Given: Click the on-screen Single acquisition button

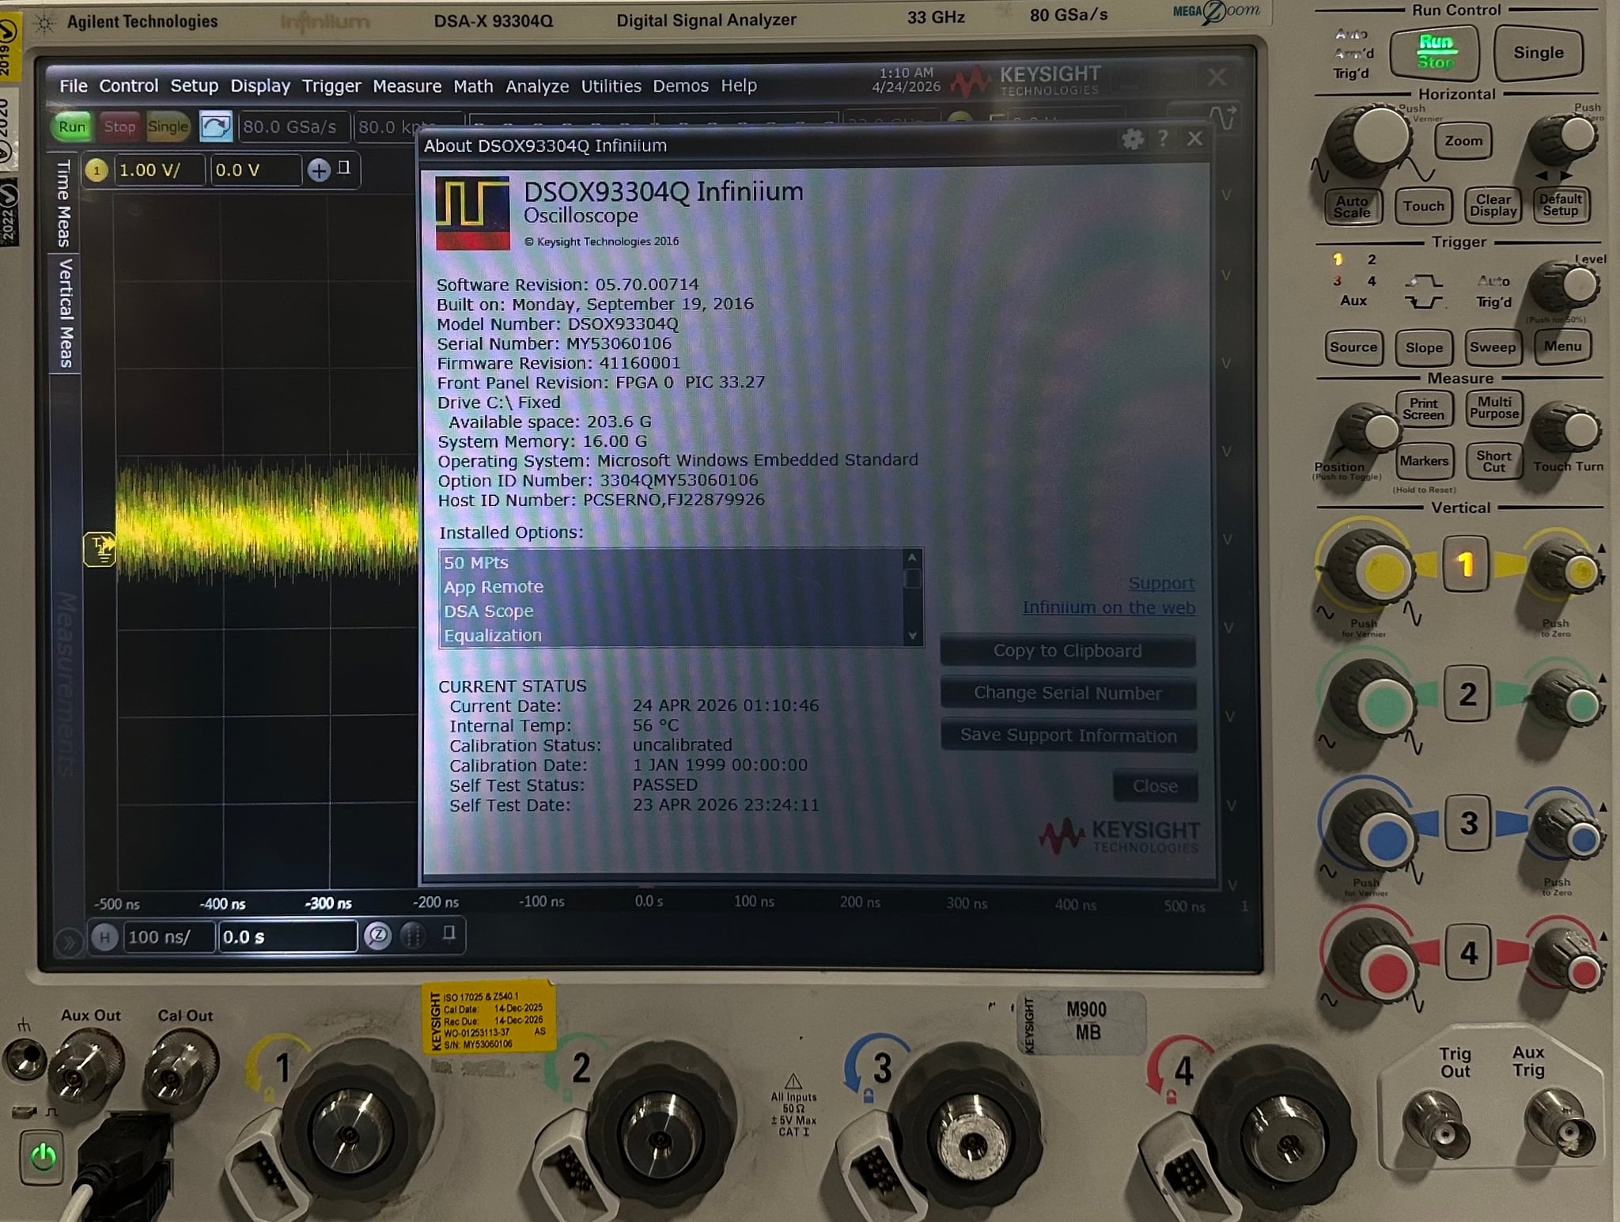Looking at the screenshot, I should tap(168, 127).
